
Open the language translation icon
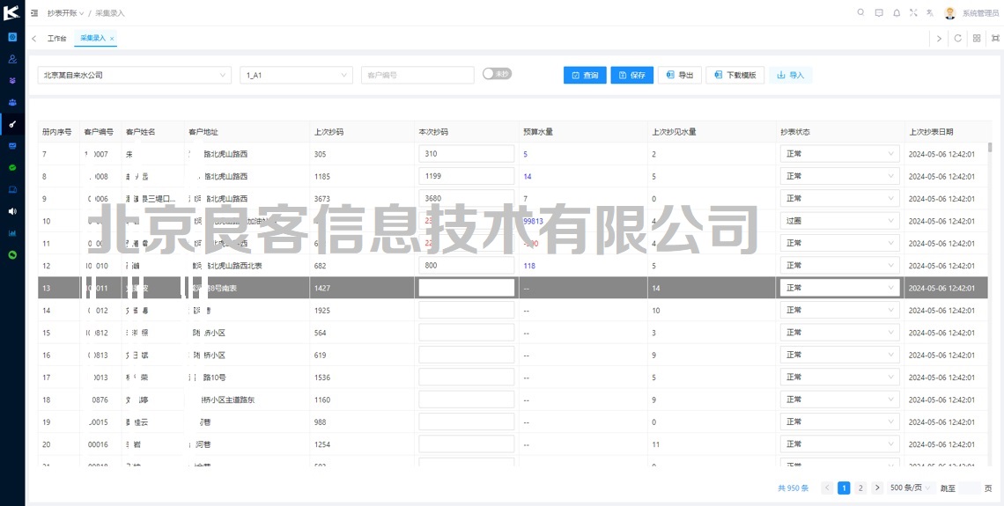[930, 12]
